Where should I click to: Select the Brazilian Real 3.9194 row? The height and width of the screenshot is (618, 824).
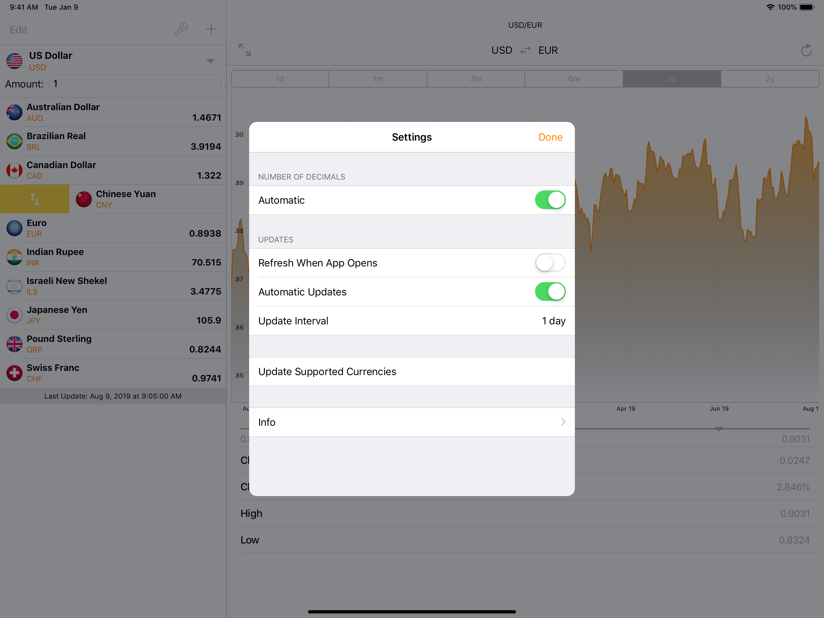[x=113, y=141]
